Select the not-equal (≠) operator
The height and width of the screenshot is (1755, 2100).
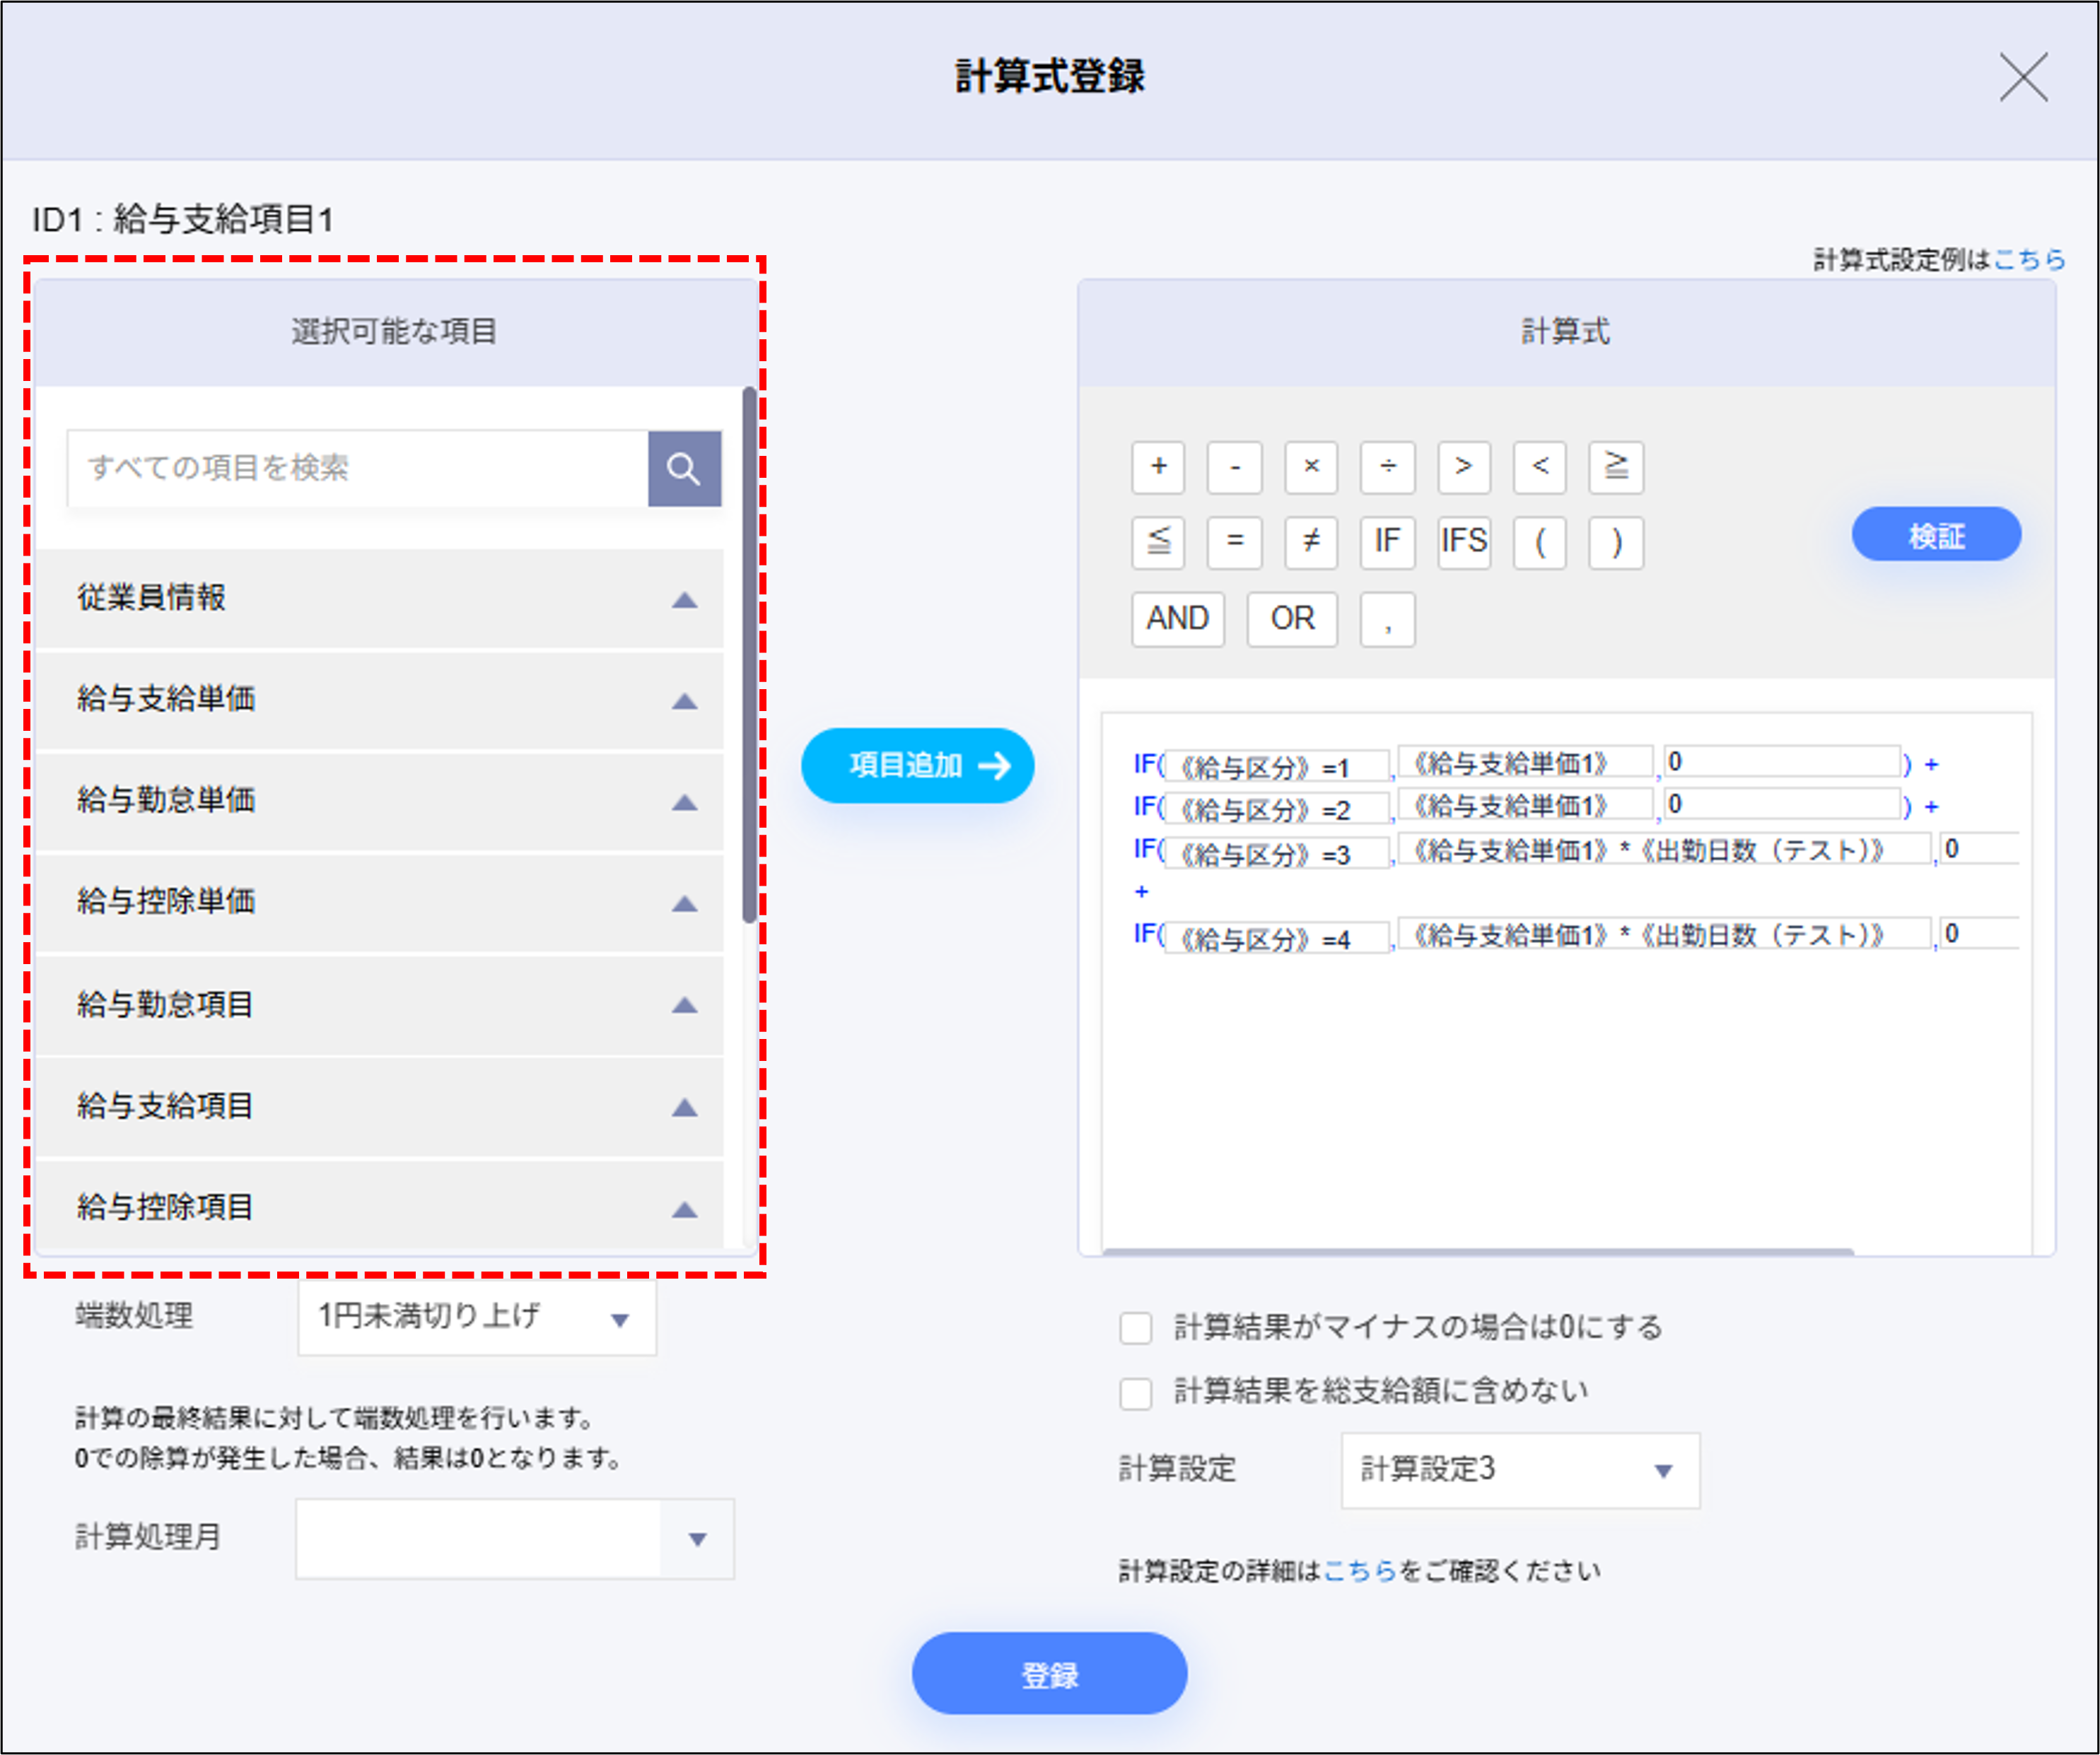tap(1311, 543)
